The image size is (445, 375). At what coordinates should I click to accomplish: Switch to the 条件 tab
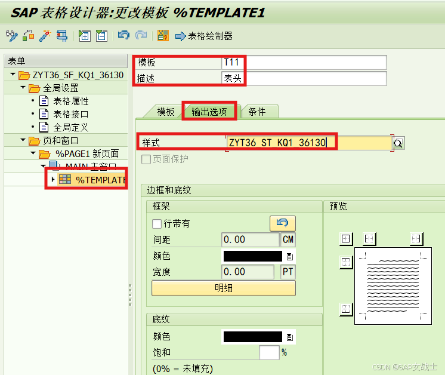257,112
